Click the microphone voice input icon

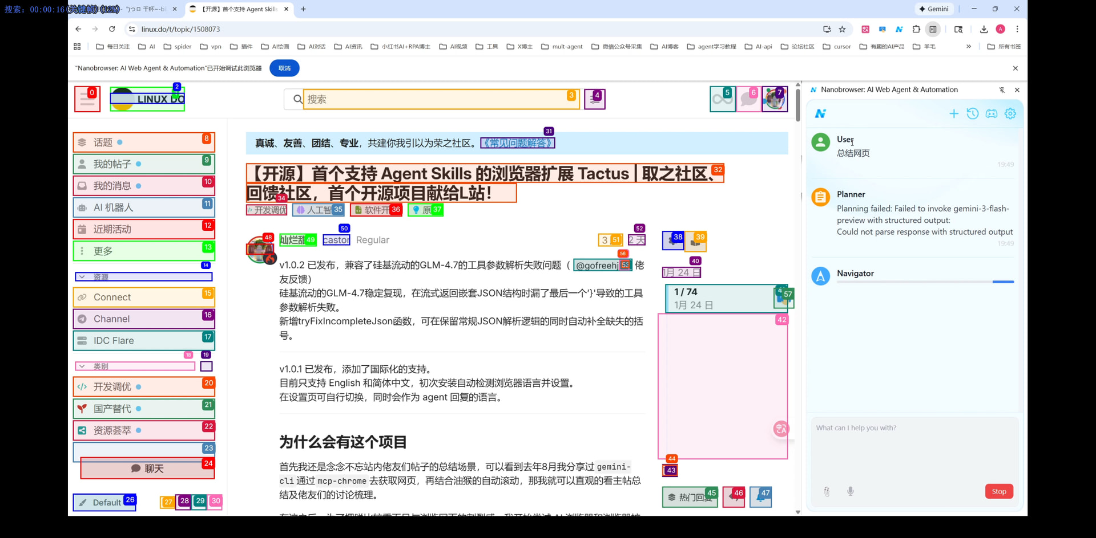851,491
